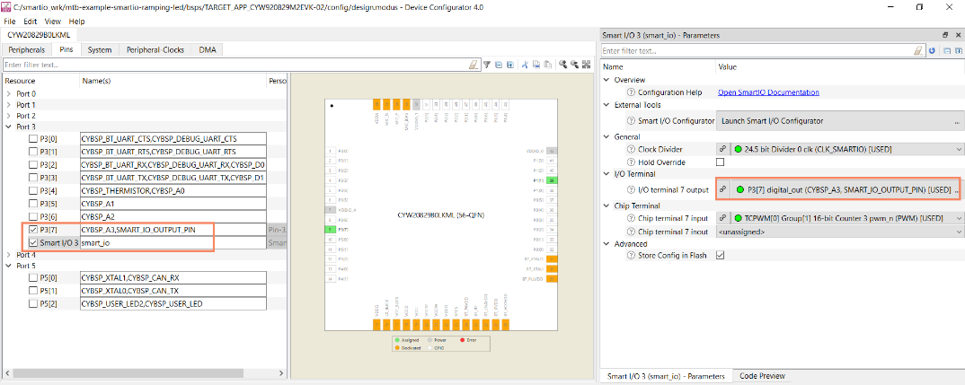Viewport: 965px width, 385px height.
Task: Zoom out on the chip package view
Action: (x=575, y=64)
